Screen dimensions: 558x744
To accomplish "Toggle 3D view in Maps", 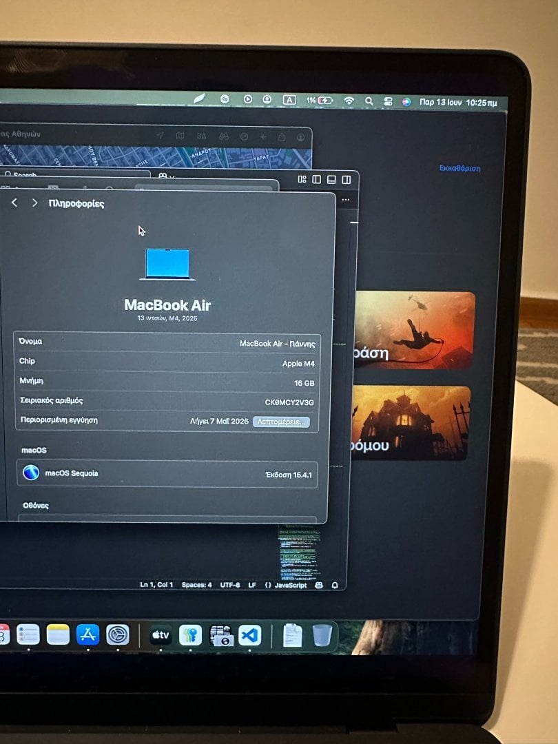I will coord(202,136).
